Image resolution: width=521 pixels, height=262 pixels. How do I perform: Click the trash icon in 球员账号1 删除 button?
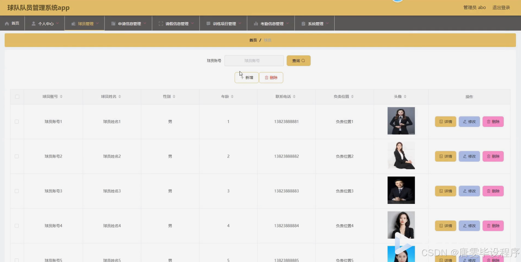click(x=489, y=122)
